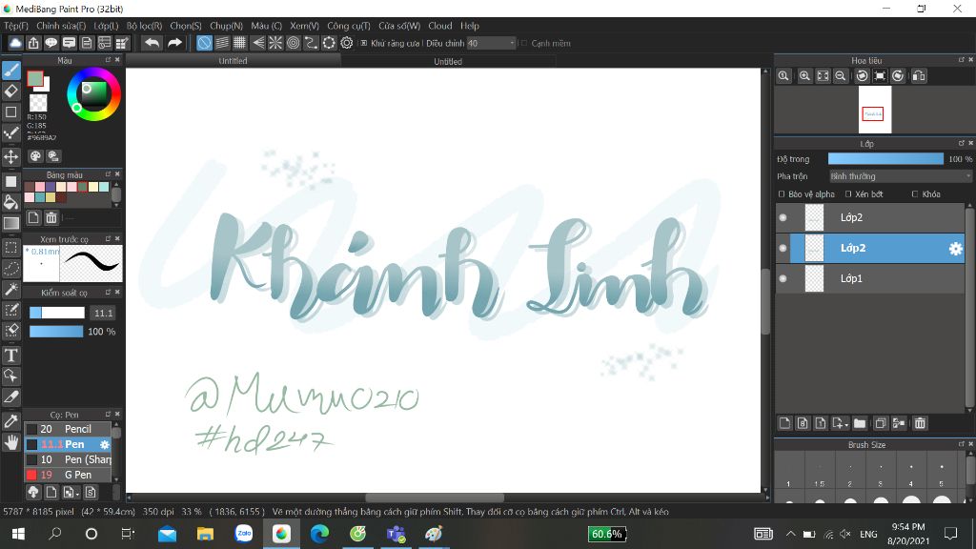Select the Bucket fill tool
This screenshot has height=549, width=976.
[11, 202]
